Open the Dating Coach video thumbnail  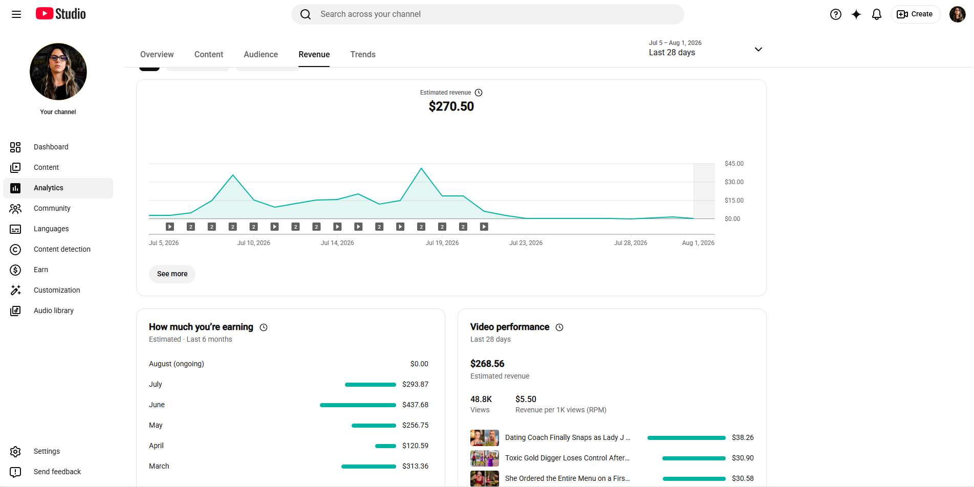[x=484, y=438]
